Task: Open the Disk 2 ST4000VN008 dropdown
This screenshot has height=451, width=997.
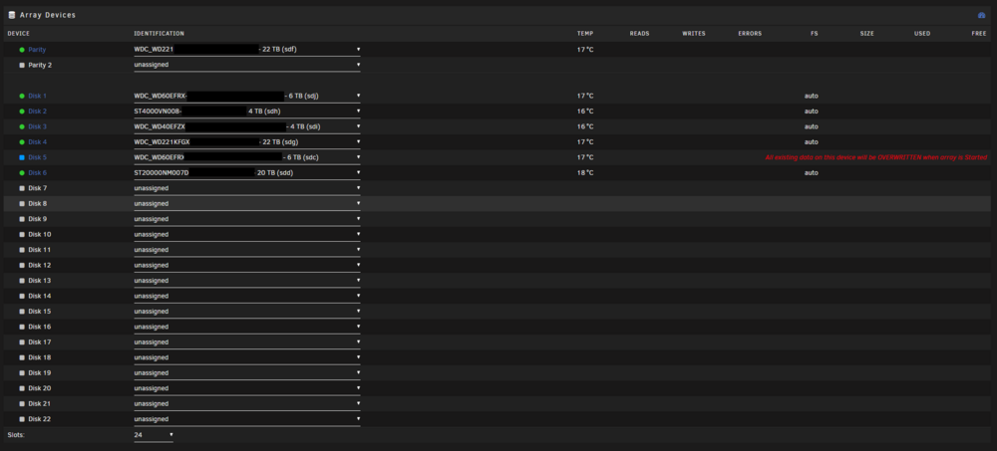Action: [246, 112]
